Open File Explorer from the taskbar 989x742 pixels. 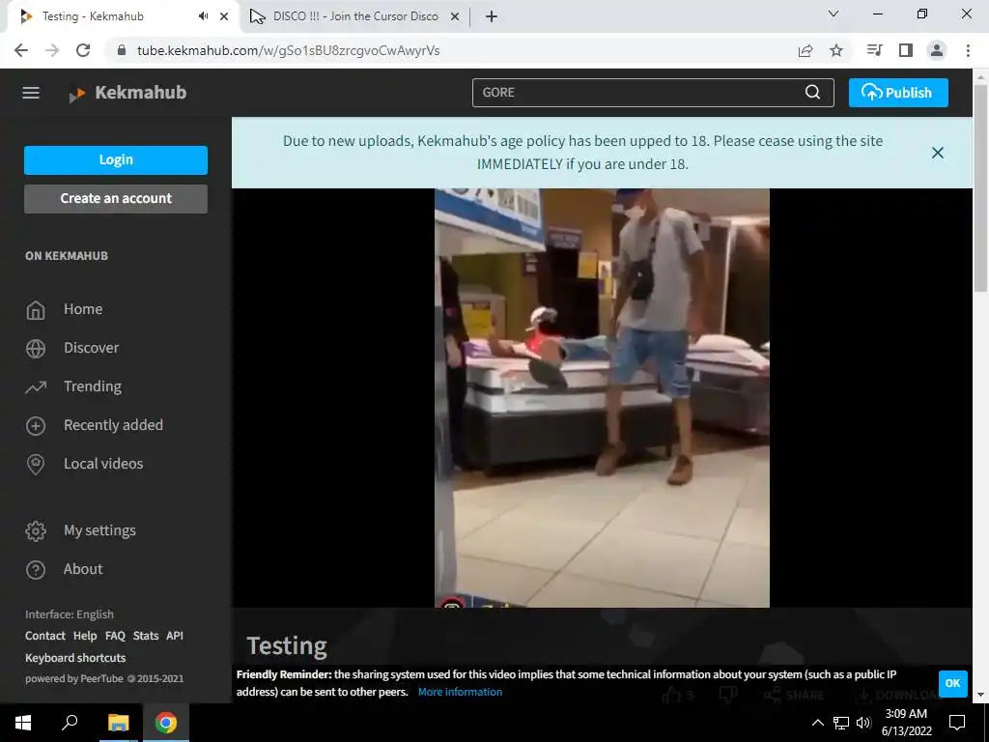click(118, 723)
